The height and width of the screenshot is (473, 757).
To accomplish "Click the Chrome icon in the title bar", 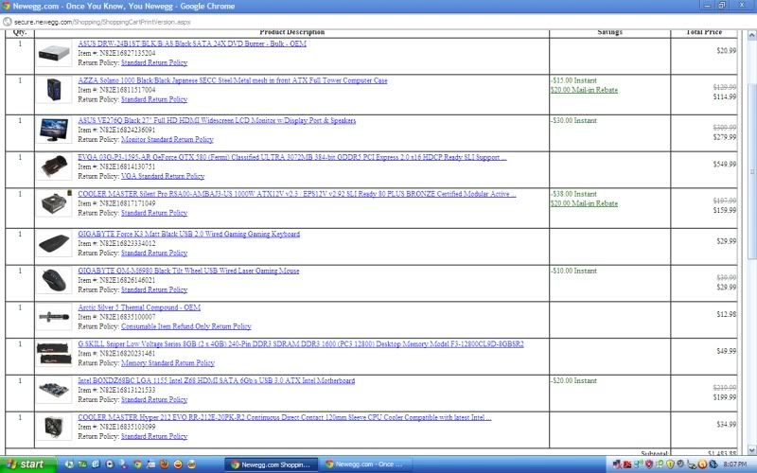I will [7, 6].
